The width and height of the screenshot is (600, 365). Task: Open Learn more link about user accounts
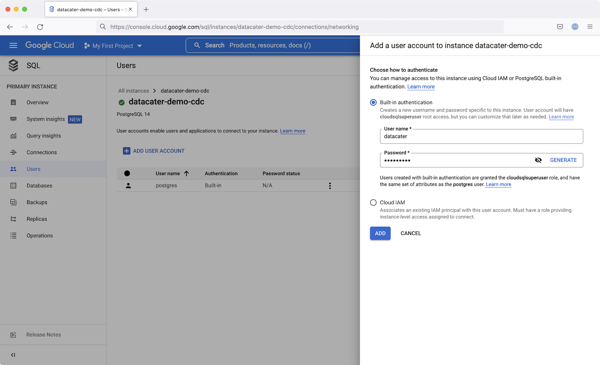pyautogui.click(x=292, y=131)
